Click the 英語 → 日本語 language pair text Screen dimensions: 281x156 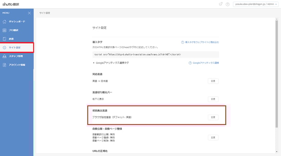pos(100,81)
